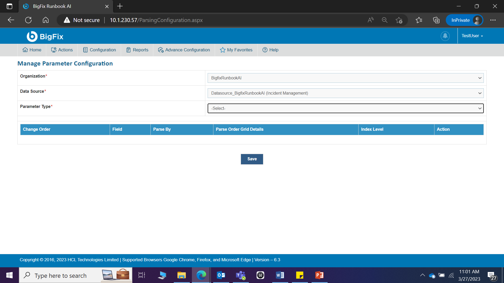Expand the Data Source dropdown
Screen dimensions: 504x283
345,93
